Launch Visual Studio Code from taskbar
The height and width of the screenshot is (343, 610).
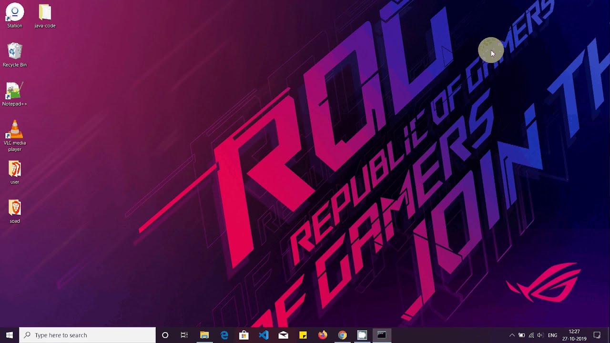pos(264,335)
